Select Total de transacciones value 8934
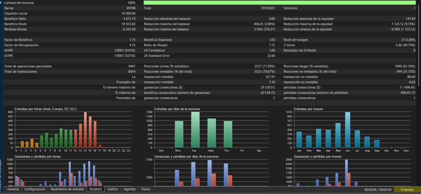 (x=132, y=71)
